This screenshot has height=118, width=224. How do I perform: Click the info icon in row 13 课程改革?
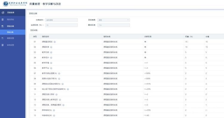pos(63,105)
